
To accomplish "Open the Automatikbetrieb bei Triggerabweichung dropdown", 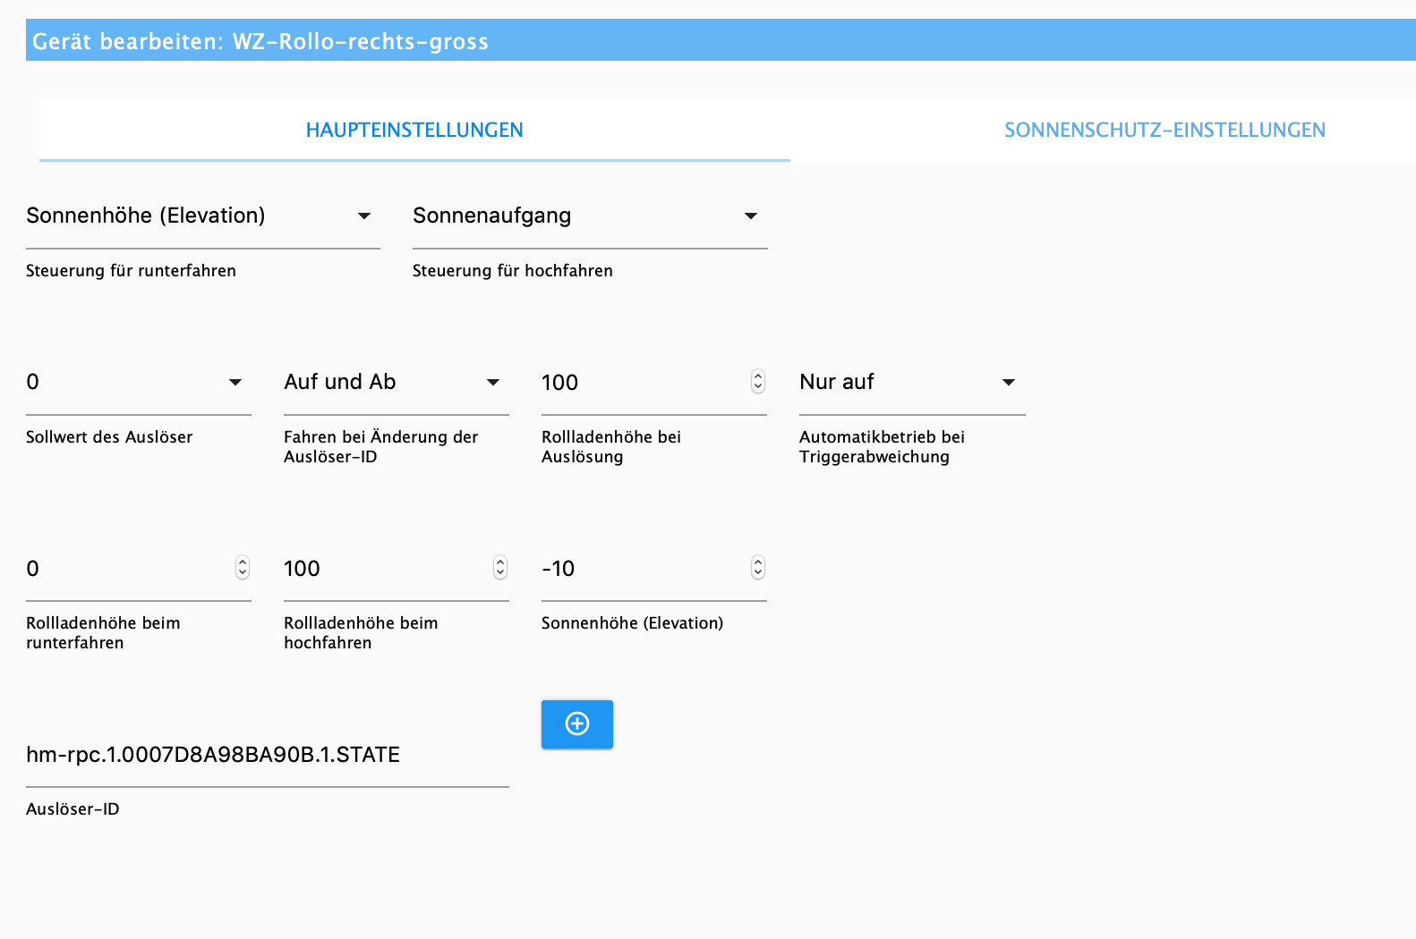I will click(912, 382).
